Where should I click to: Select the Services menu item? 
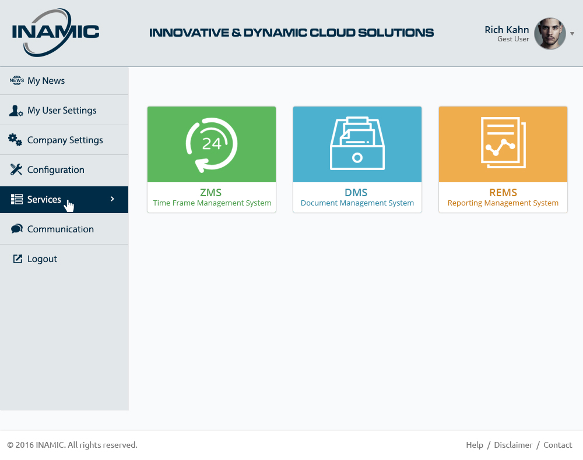(64, 200)
